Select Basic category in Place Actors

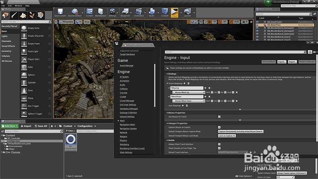pyautogui.click(x=4, y=31)
